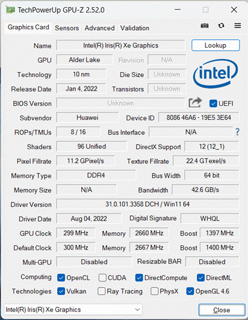
Task: Click the BIOS export share icon
Action: click(x=195, y=102)
